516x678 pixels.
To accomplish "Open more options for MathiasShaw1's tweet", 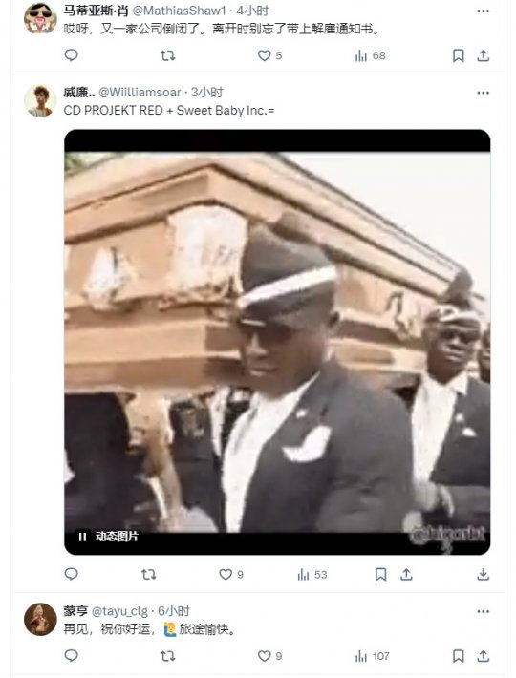I will coord(483,11).
